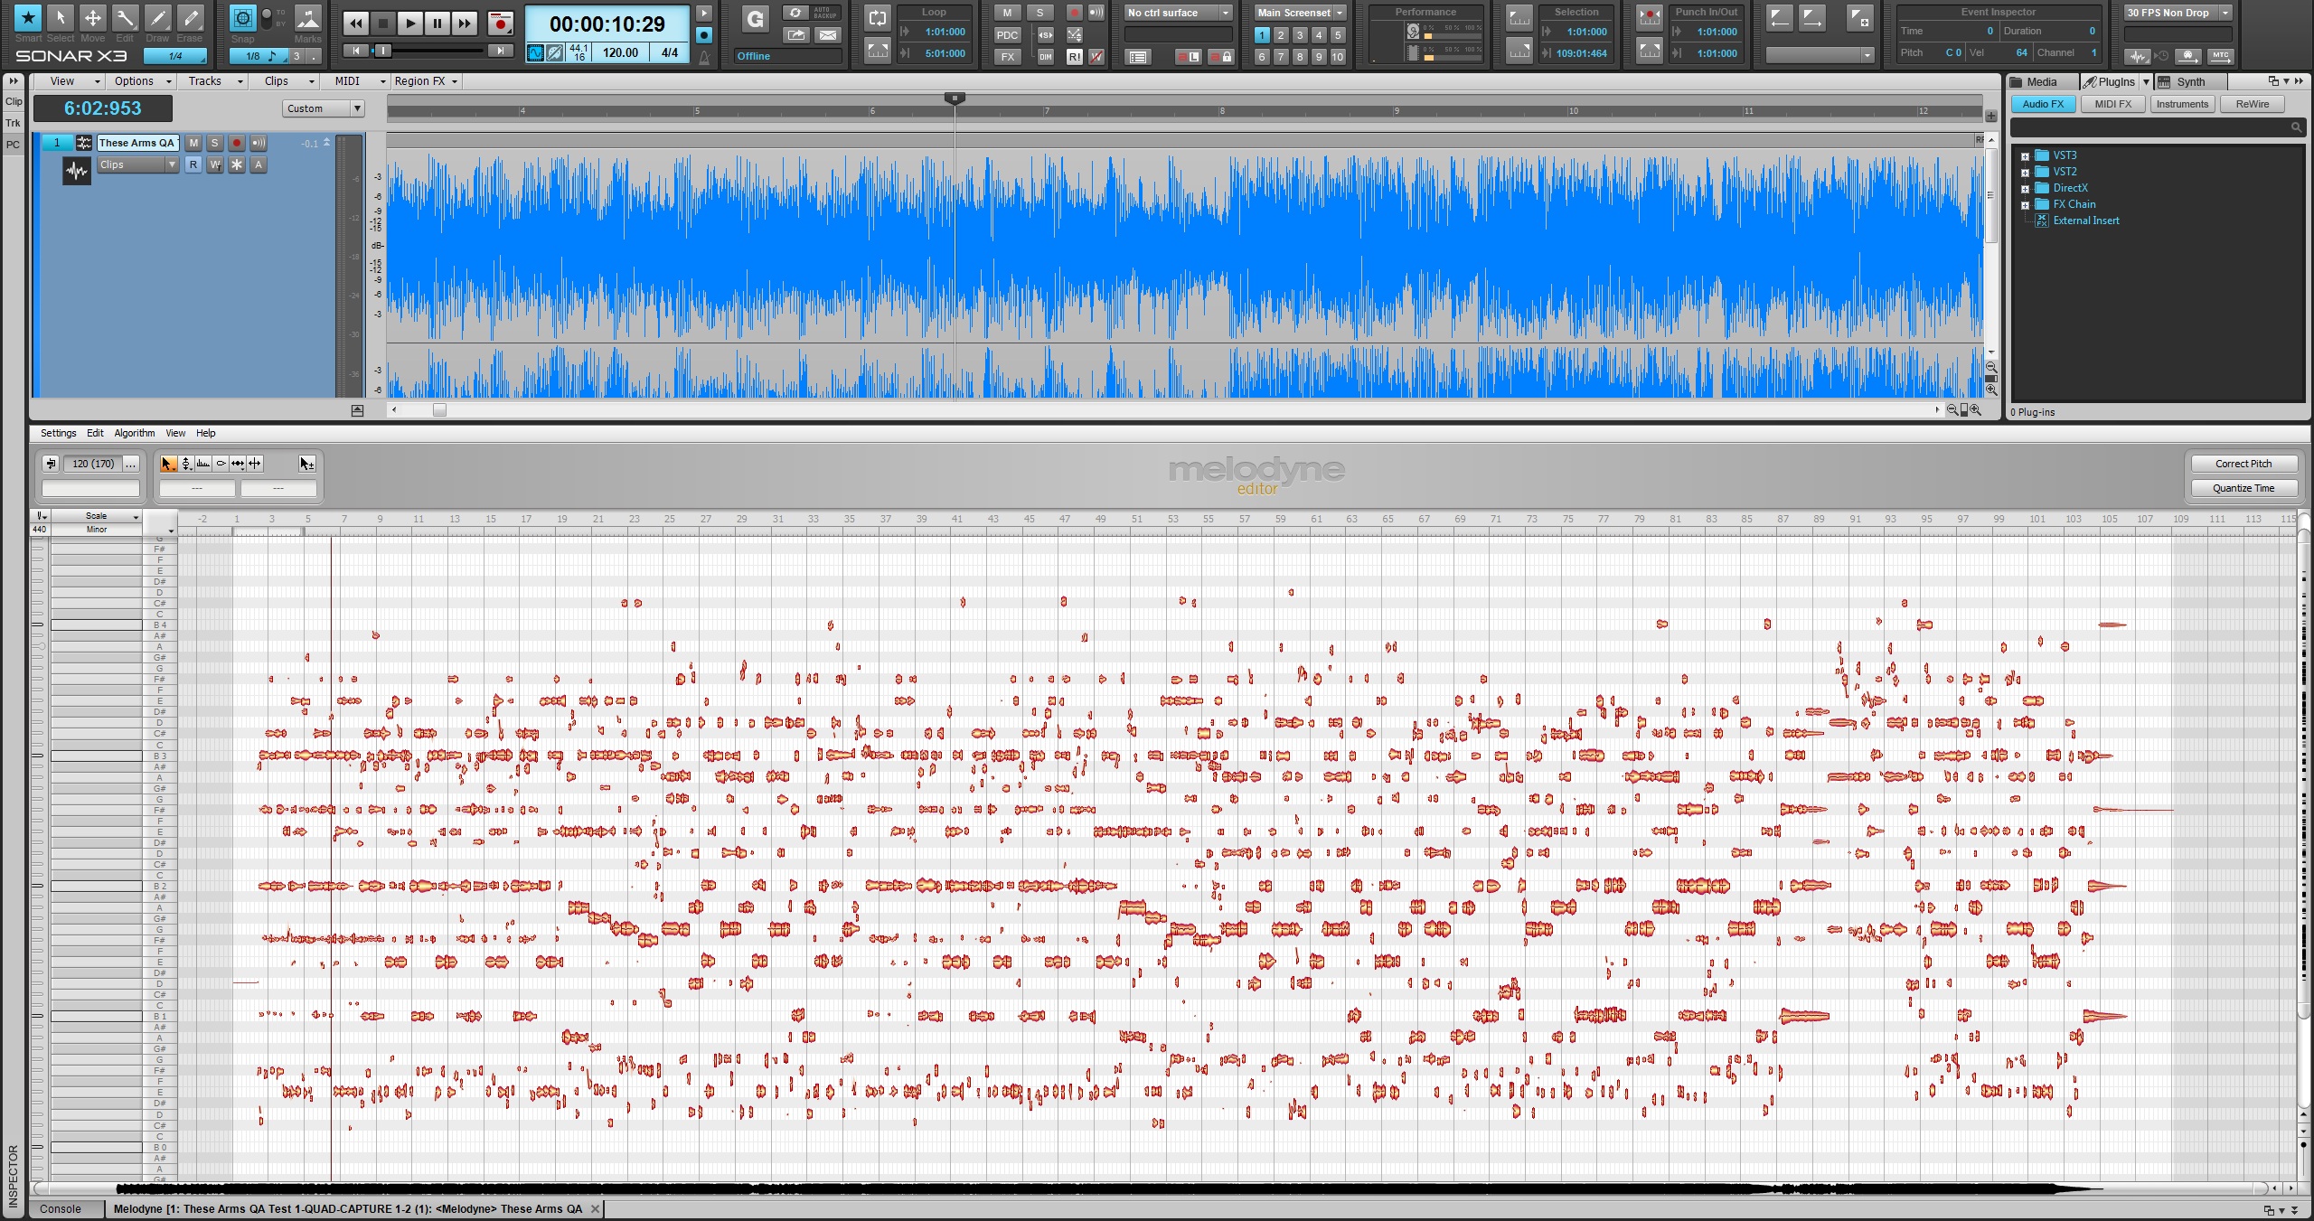Expand the FX Chain folder
The width and height of the screenshot is (2314, 1221).
(2026, 205)
